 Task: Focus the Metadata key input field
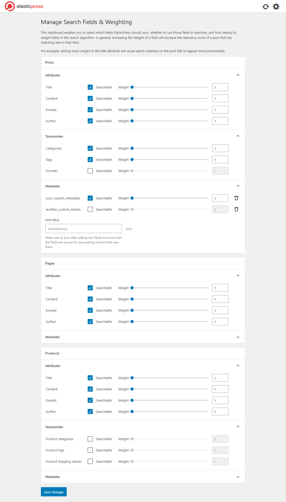(x=84, y=229)
